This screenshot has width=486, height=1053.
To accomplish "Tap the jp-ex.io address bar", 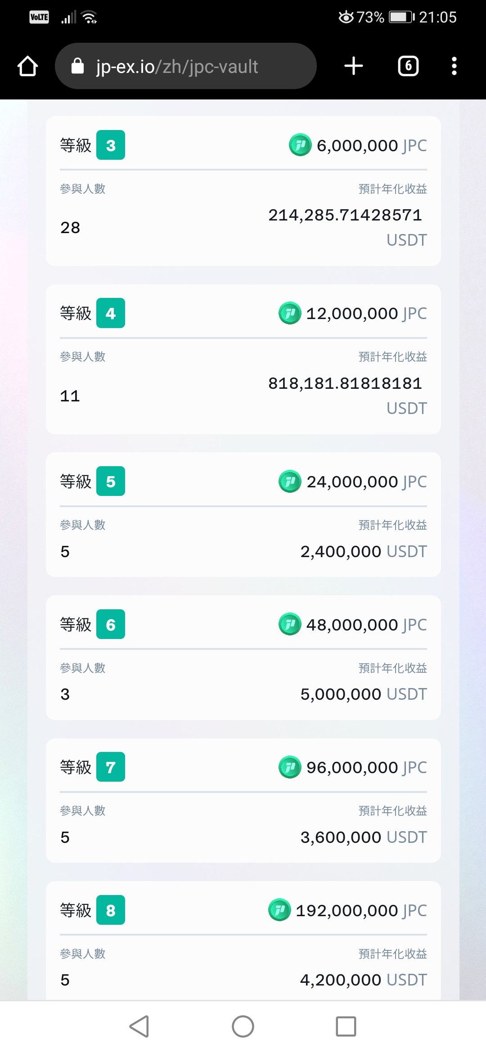I will 189,66.
